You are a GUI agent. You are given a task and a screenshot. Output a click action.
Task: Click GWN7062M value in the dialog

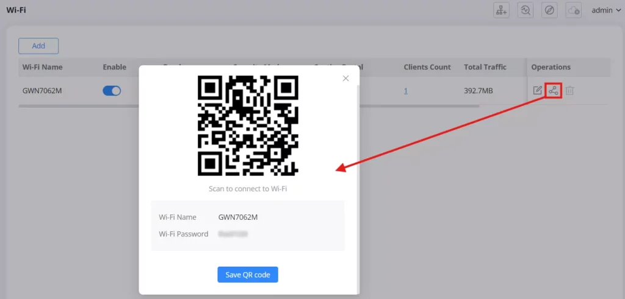click(x=238, y=217)
